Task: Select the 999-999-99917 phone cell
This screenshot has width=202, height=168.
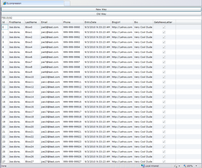Action: [x=73, y=112]
